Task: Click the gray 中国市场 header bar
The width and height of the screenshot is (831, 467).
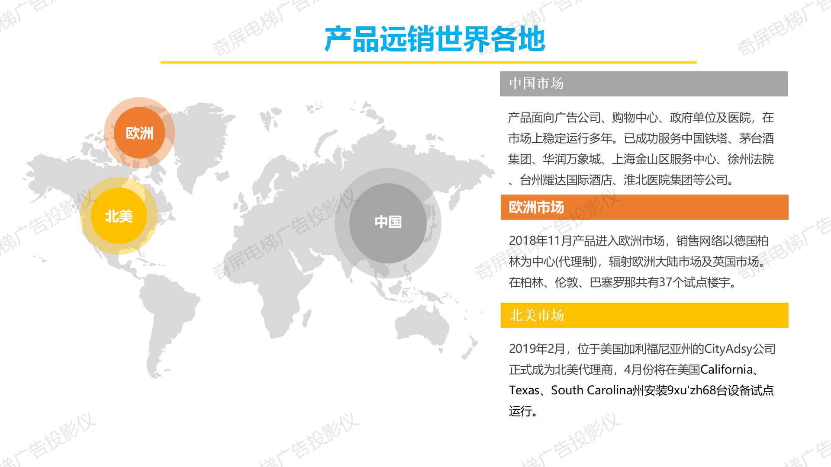Action: pos(644,84)
